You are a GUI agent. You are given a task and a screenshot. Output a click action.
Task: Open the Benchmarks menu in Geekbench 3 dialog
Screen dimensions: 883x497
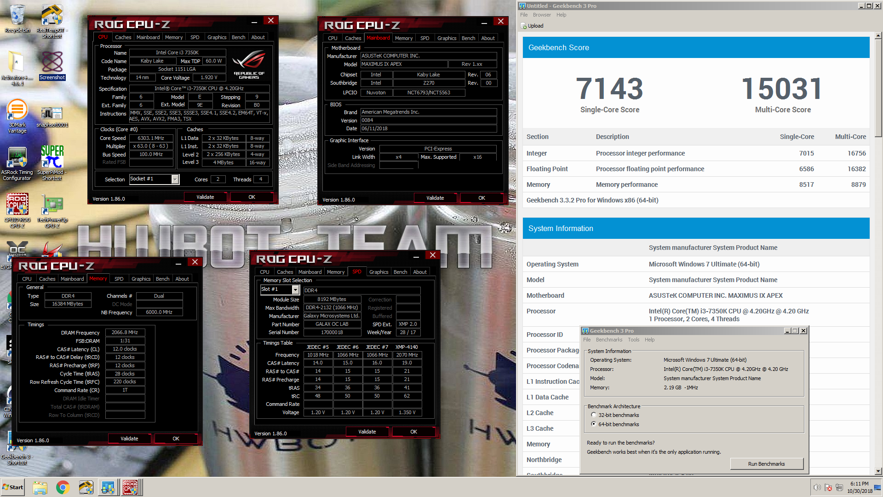[609, 340]
